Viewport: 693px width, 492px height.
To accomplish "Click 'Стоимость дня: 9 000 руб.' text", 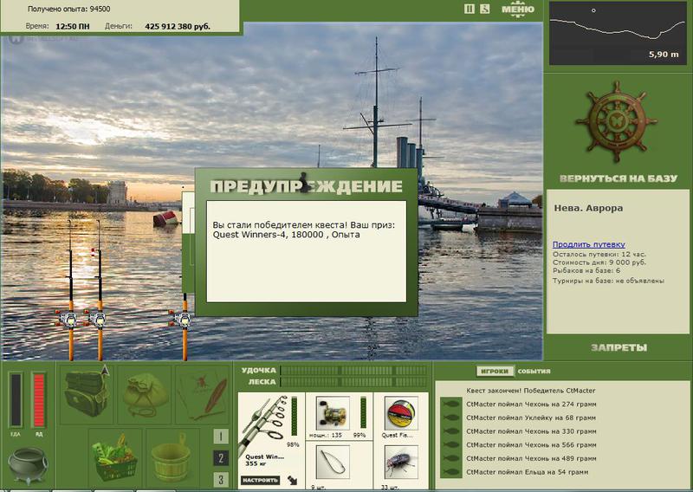I will [599, 262].
